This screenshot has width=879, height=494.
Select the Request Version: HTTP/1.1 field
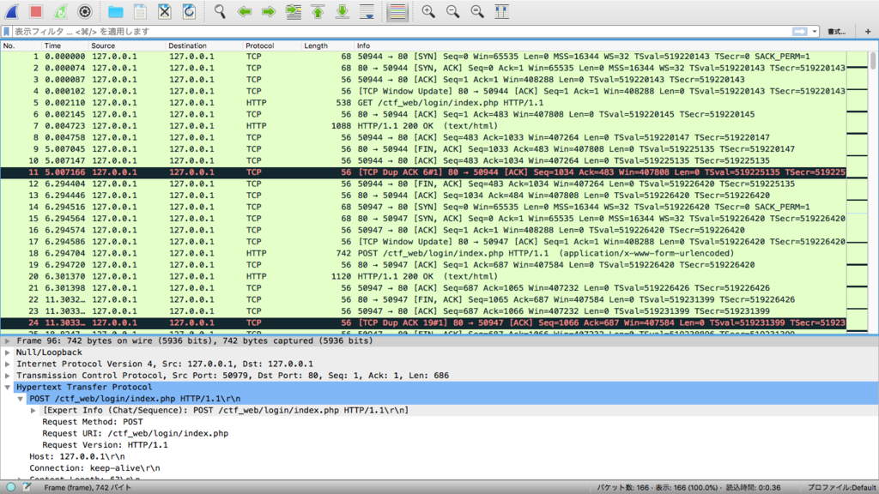(x=105, y=445)
